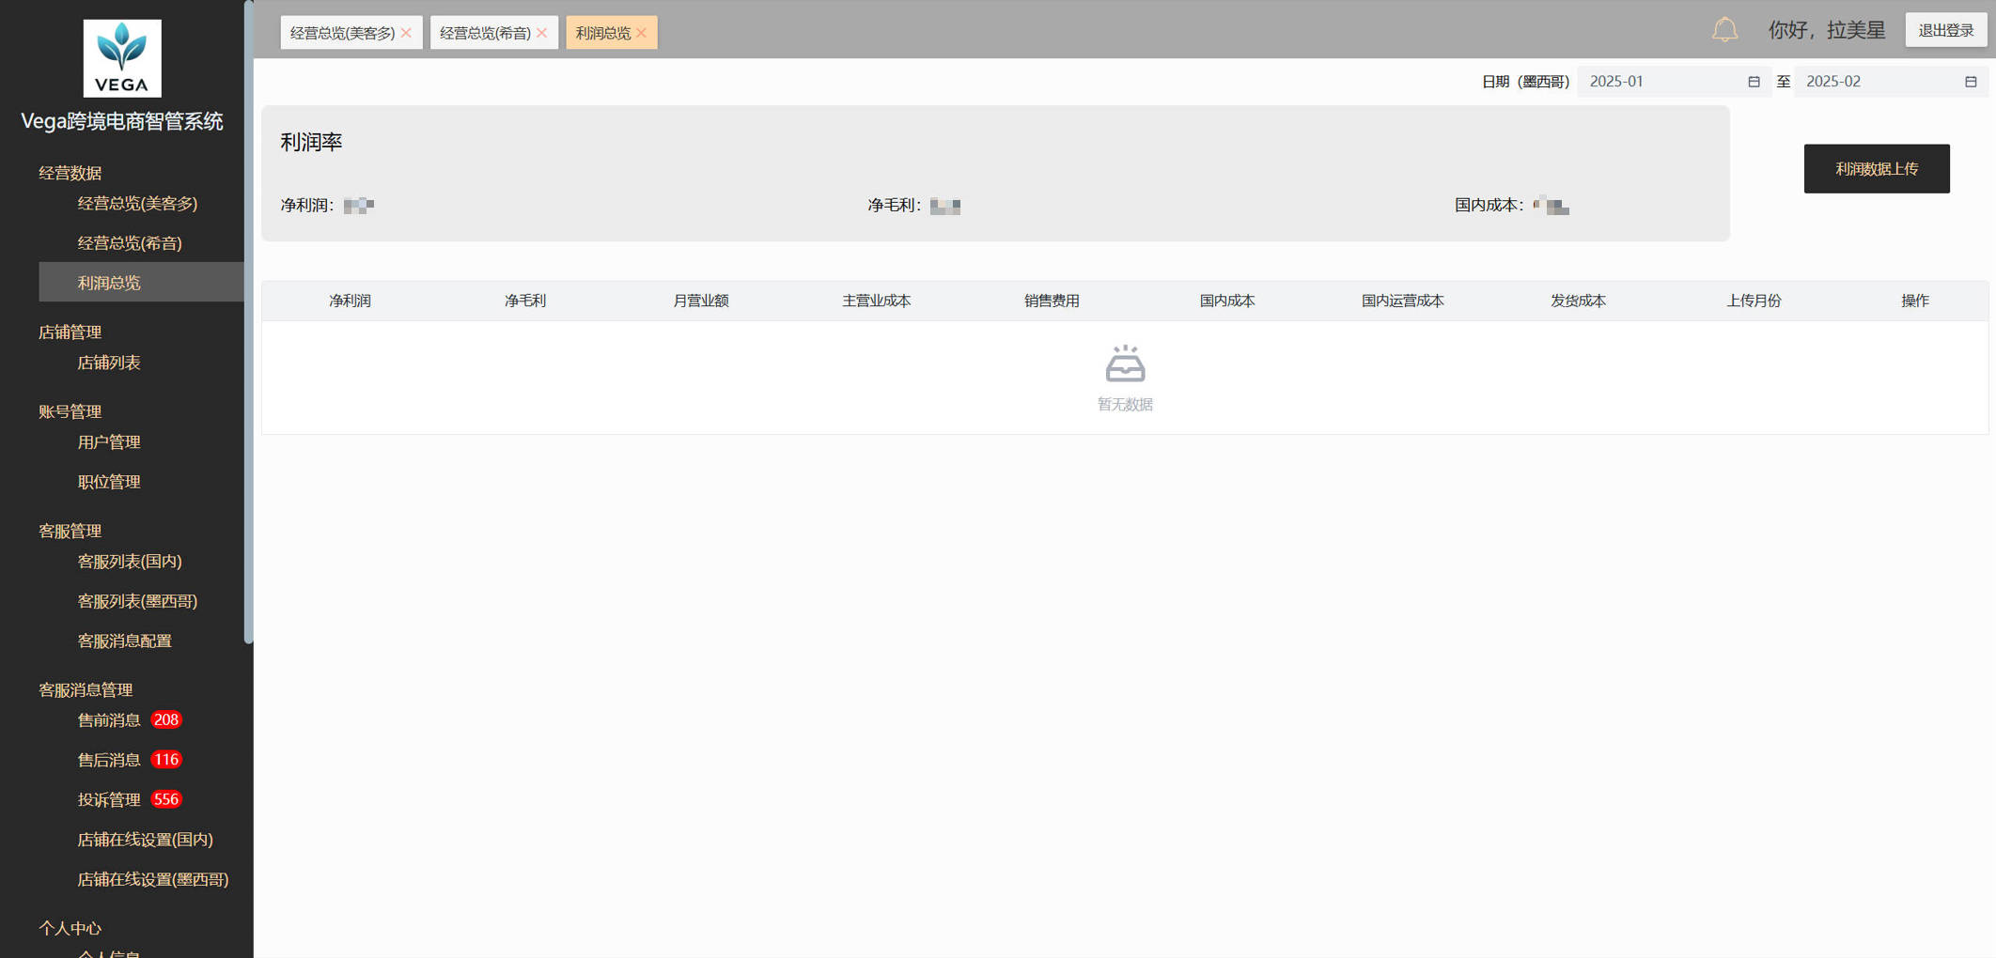The image size is (1996, 958).
Task: Switch to the 经营总览(希音) tab
Action: pos(485,32)
